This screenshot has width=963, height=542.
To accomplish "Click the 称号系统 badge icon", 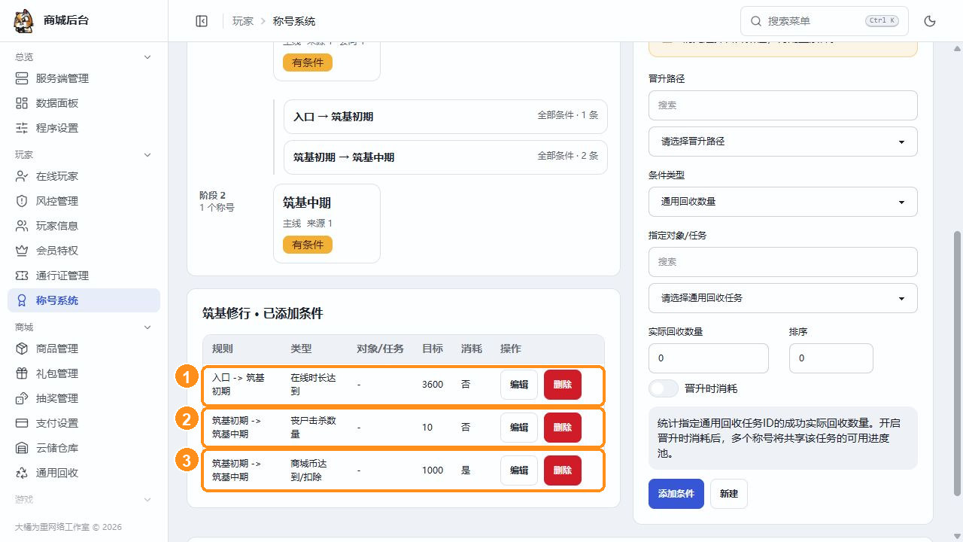I will pyautogui.click(x=22, y=300).
